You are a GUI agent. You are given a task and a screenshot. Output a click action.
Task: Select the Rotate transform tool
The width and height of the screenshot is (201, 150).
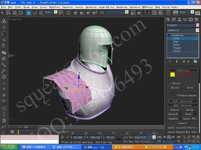tap(35, 13)
